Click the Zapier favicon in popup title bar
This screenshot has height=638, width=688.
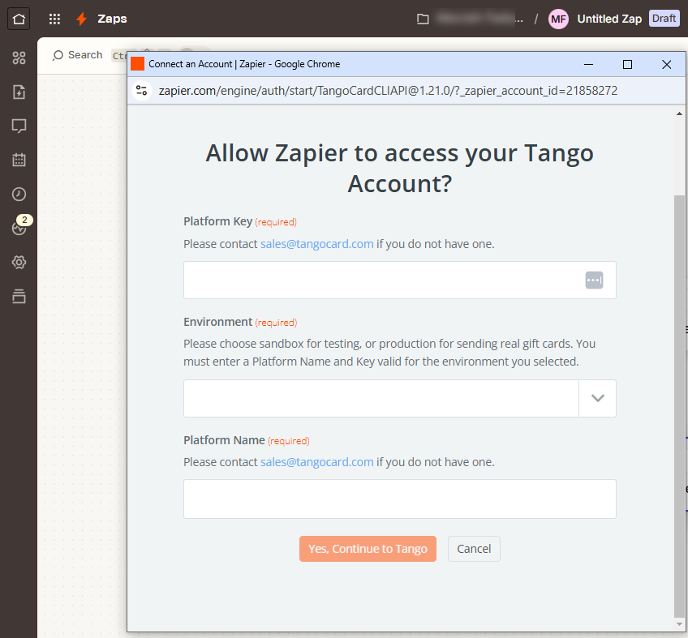pos(137,64)
